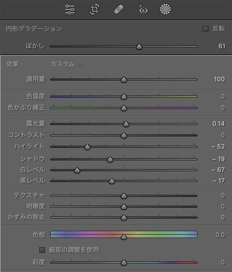
Task: Click the 色相 value field 0.0
Action: pyautogui.click(x=220, y=235)
